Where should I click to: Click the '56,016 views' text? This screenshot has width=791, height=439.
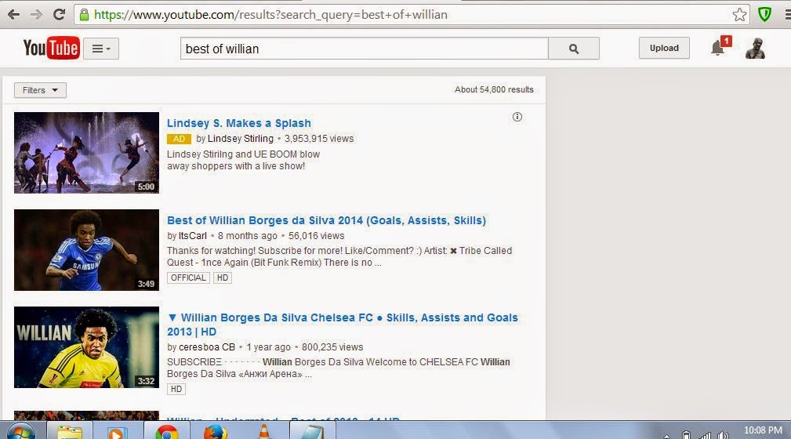316,236
